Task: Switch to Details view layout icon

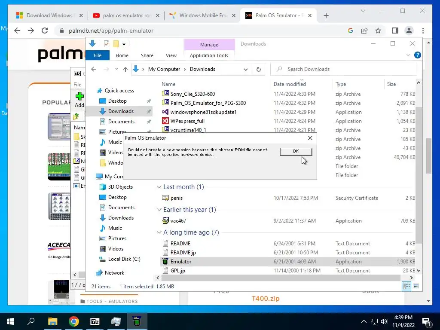Action: tap(406, 286)
